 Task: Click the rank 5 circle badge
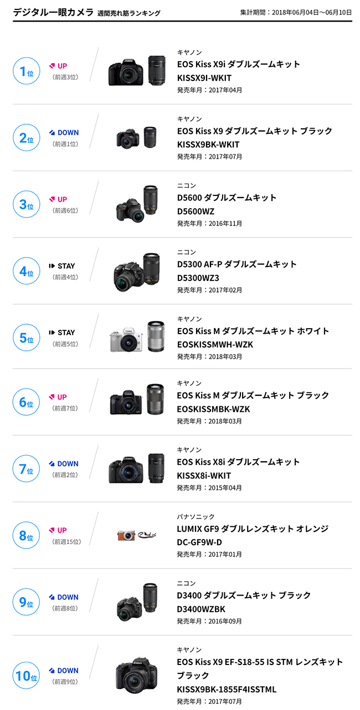pos(25,338)
